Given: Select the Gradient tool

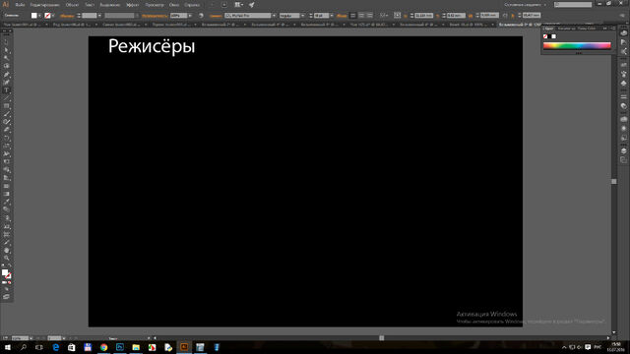Looking at the screenshot, I should (7, 194).
